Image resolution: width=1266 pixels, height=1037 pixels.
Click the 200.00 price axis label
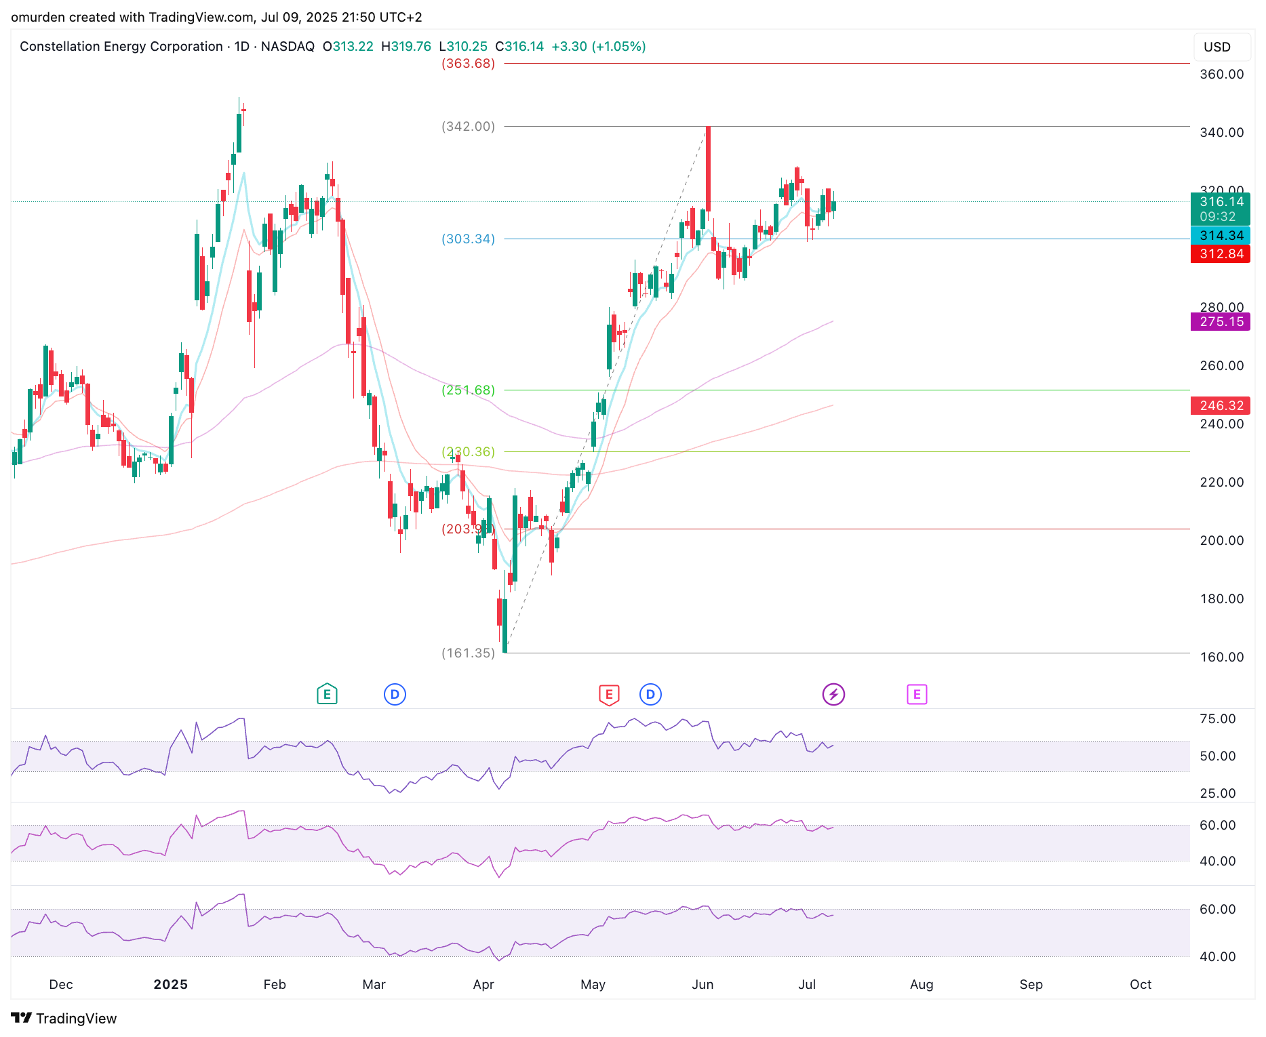(x=1222, y=540)
